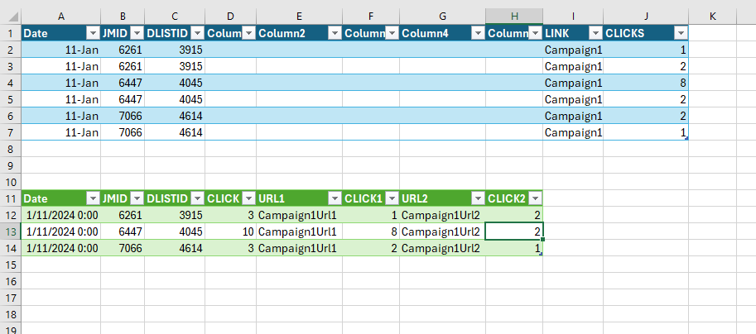Viewport: 756px width, 334px height.
Task: Open Column2 filter dropdown arrow
Action: click(335, 33)
